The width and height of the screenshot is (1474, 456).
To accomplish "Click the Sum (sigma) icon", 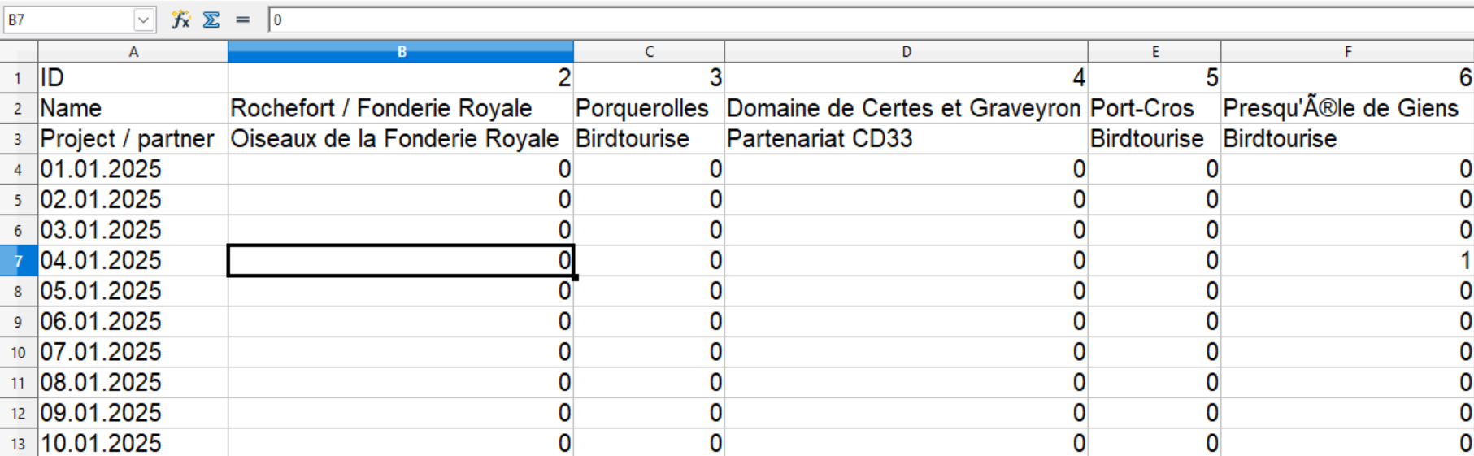I will click(x=211, y=20).
